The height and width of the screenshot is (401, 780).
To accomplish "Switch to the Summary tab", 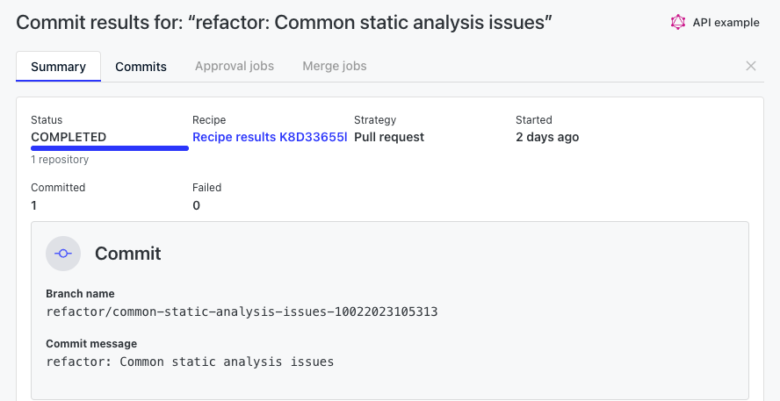I will [x=58, y=67].
